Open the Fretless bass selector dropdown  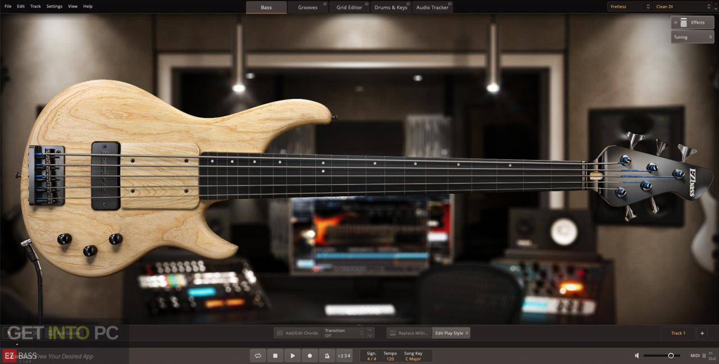(629, 7)
